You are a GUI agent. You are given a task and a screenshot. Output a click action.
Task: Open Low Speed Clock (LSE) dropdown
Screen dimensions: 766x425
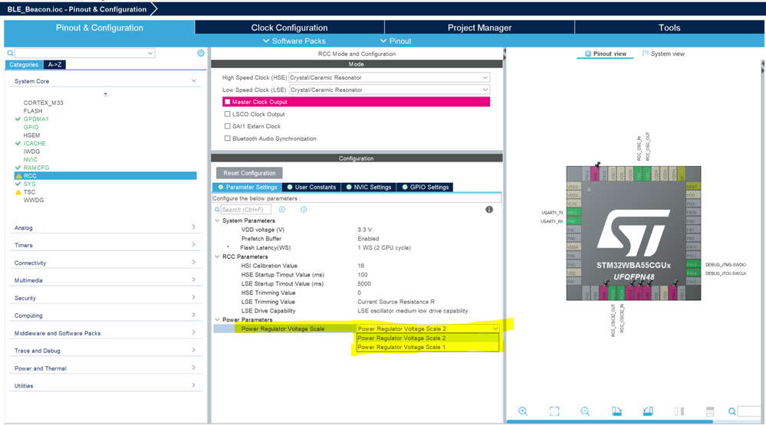[389, 90]
